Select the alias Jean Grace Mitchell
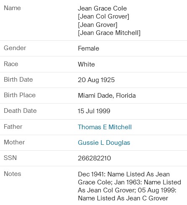Image resolution: width=187 pixels, height=205 pixels. click(109, 33)
